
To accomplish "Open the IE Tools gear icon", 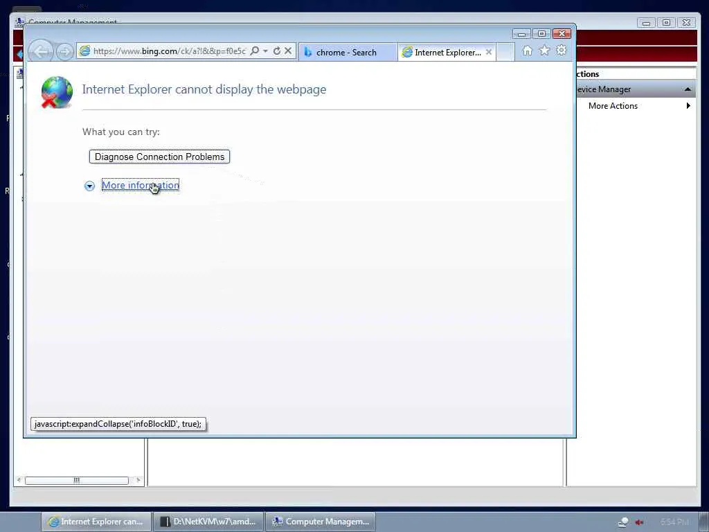I will pyautogui.click(x=561, y=51).
